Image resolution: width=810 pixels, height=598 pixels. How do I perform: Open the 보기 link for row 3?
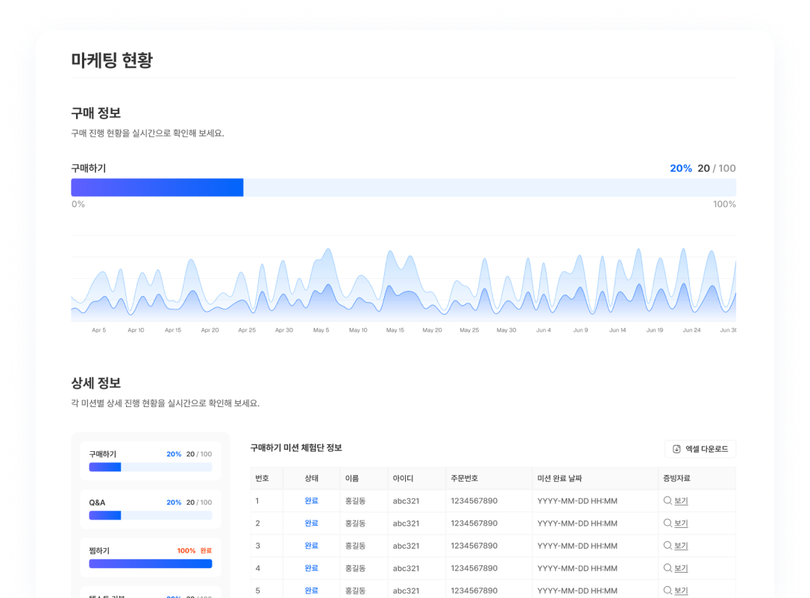[x=681, y=546]
